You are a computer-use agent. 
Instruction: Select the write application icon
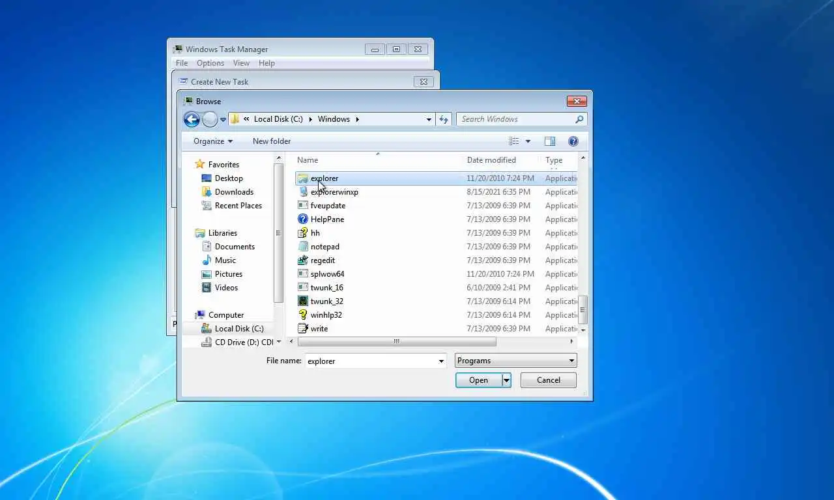[303, 329]
